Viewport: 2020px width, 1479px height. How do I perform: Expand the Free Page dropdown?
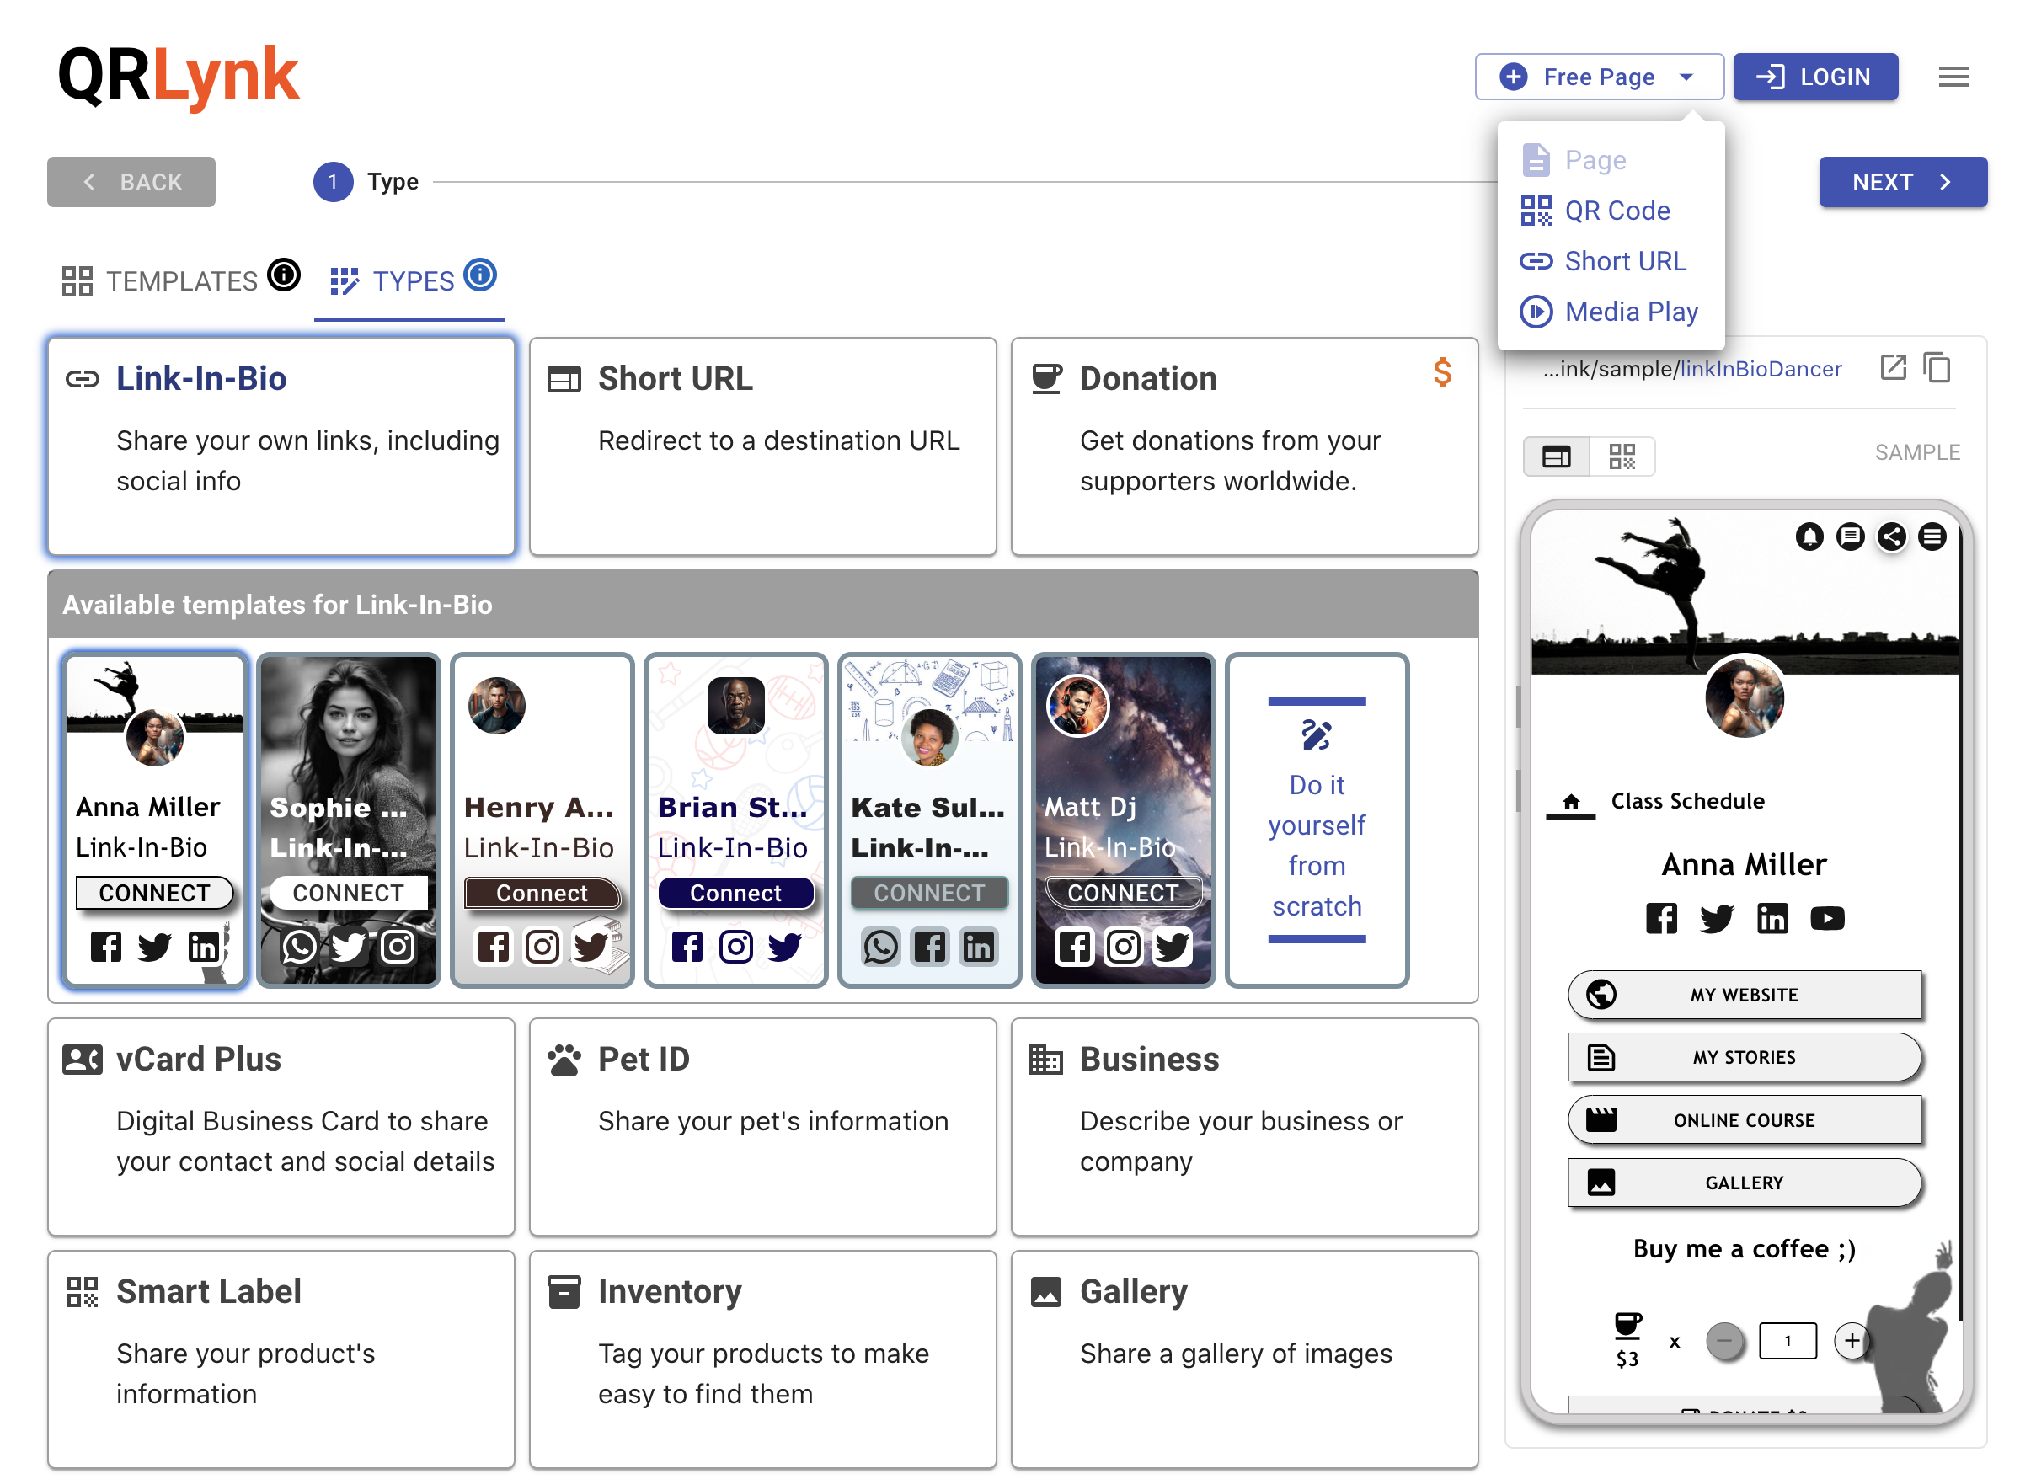(1598, 77)
